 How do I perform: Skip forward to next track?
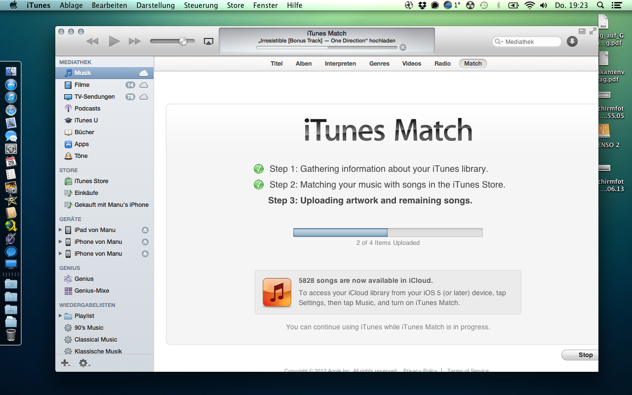pyautogui.click(x=135, y=41)
